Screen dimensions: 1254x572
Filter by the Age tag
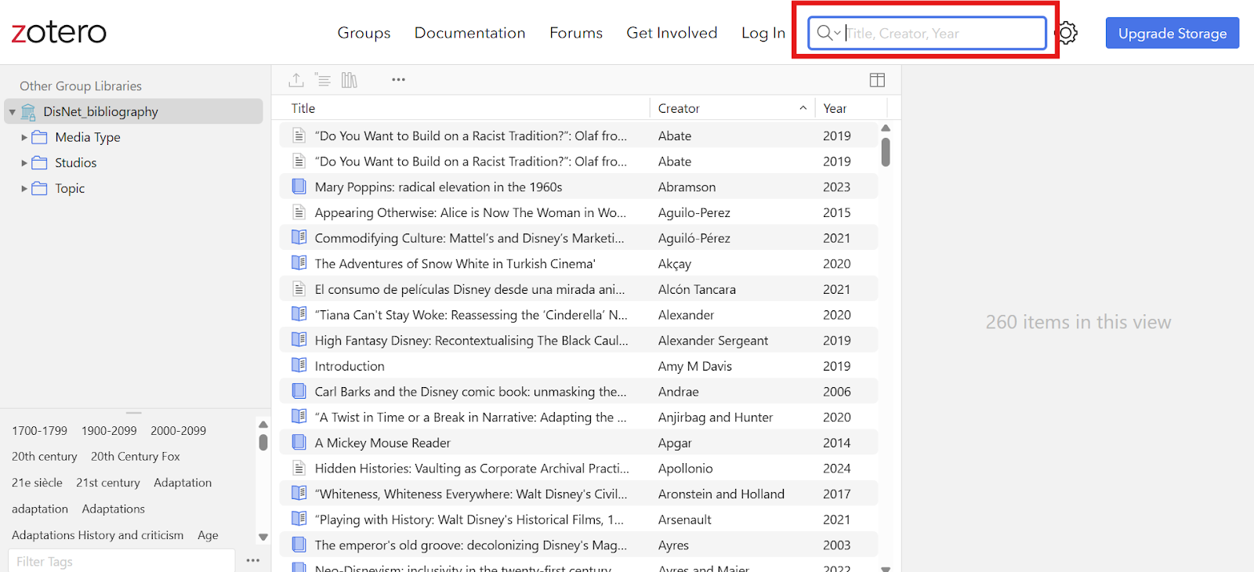(x=208, y=535)
